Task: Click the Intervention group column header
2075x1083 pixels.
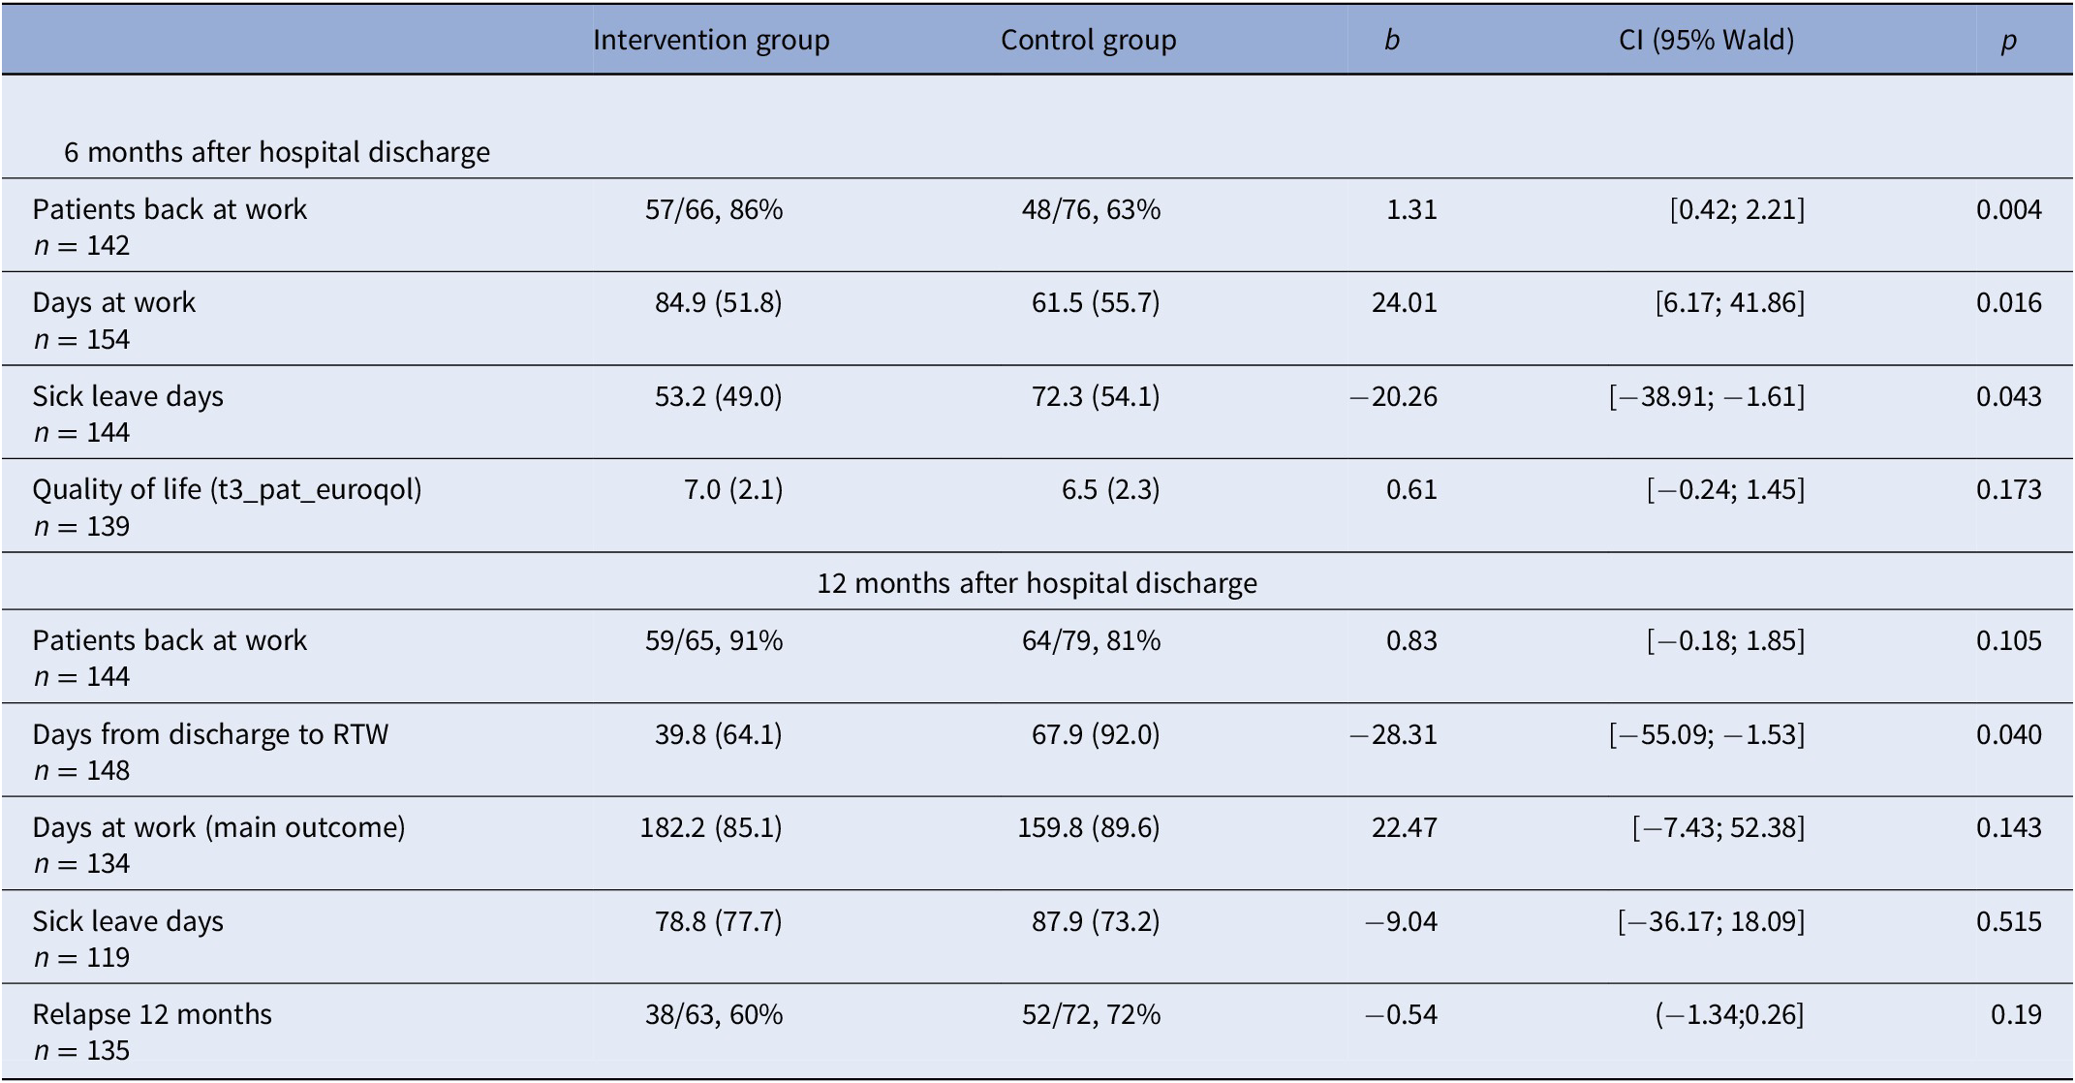Action: coord(711,40)
